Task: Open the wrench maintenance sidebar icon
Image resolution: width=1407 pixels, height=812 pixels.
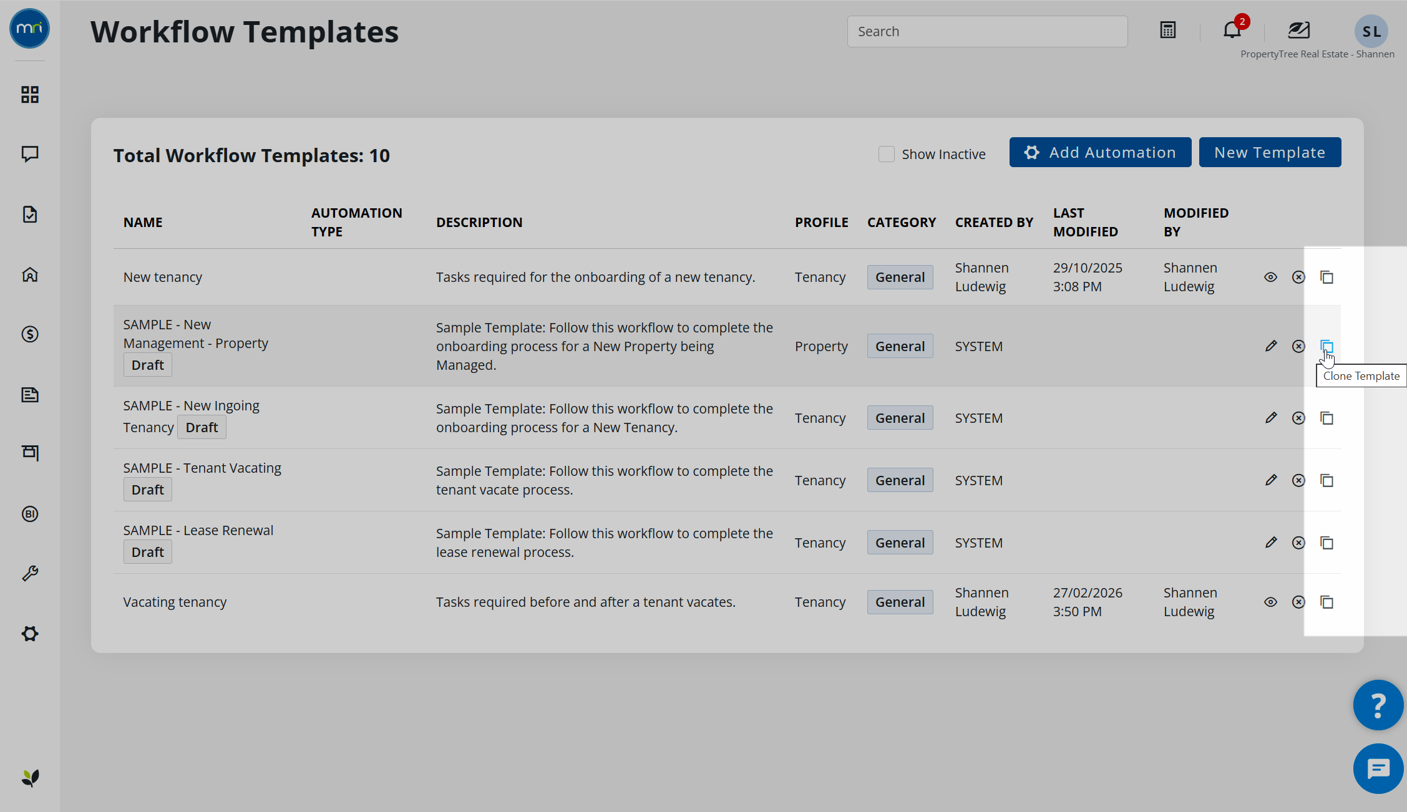Action: coord(30,573)
